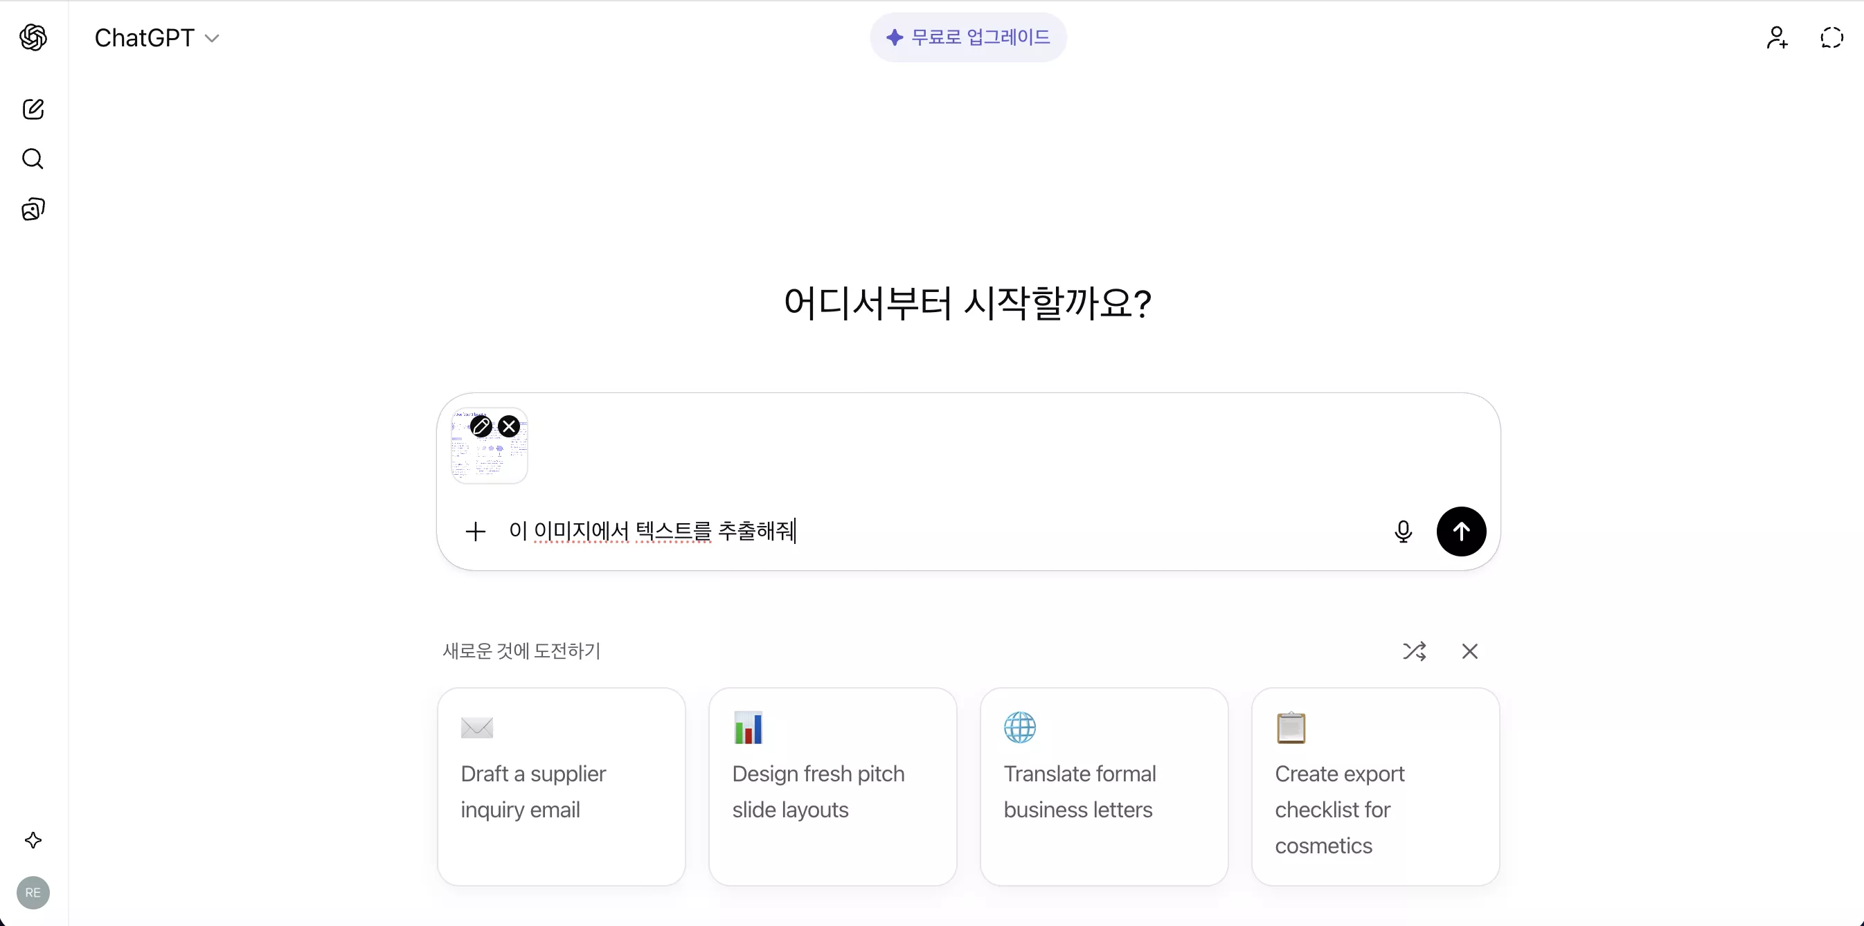Send the message with the arrow button
Image resolution: width=1864 pixels, height=926 pixels.
[x=1461, y=531]
